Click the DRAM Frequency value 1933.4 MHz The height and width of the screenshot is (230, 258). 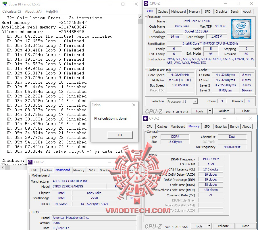click(x=211, y=159)
